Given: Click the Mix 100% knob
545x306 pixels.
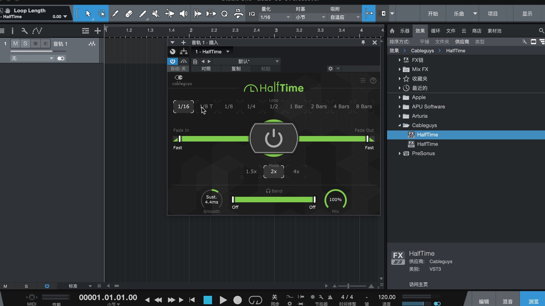Looking at the screenshot, I should coord(335,200).
